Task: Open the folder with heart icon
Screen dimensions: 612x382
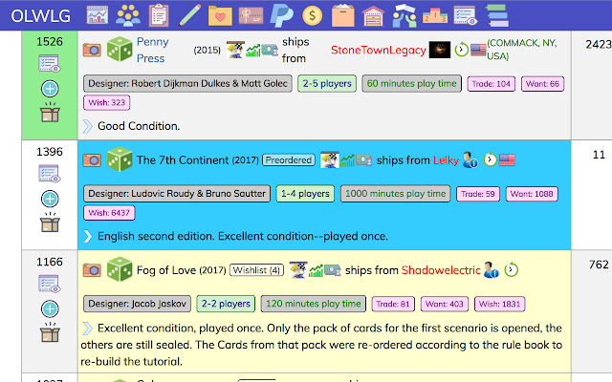Action: (220, 16)
